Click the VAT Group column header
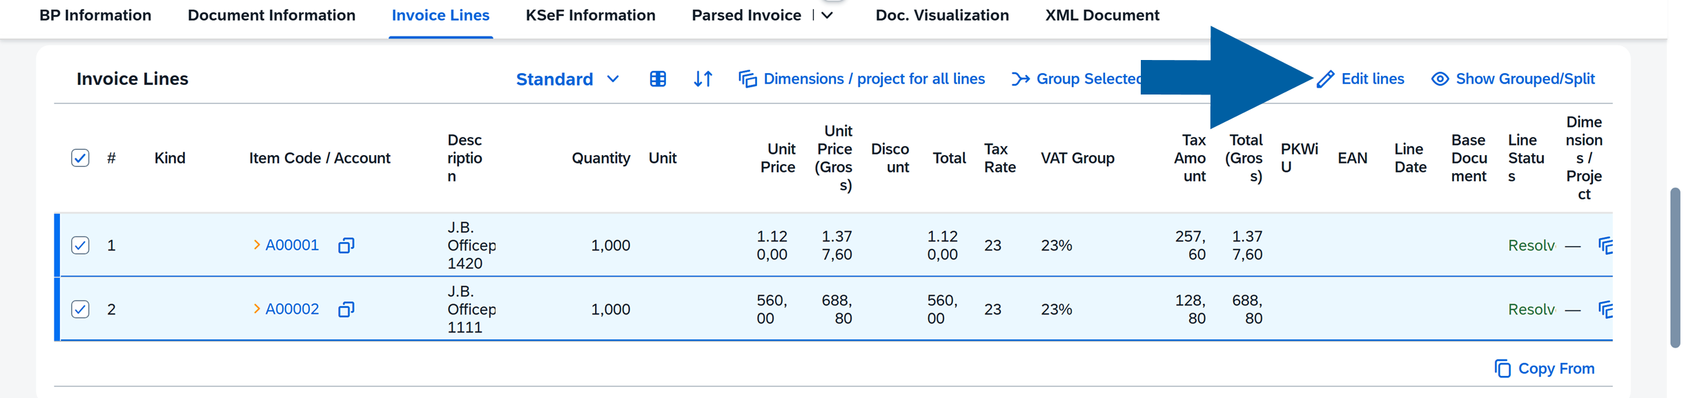The height and width of the screenshot is (398, 1684). [x=1077, y=158]
